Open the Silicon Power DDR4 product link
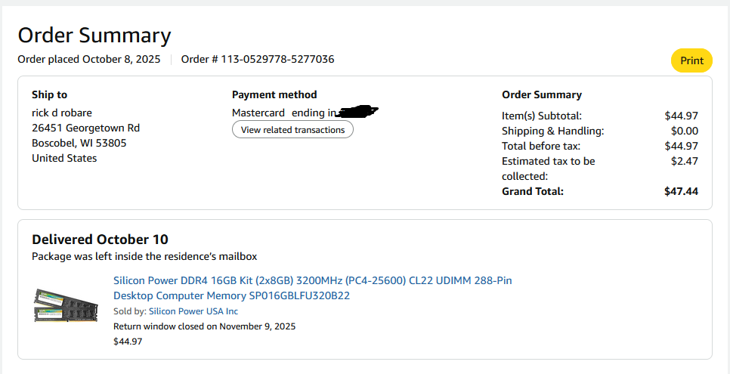 312,288
